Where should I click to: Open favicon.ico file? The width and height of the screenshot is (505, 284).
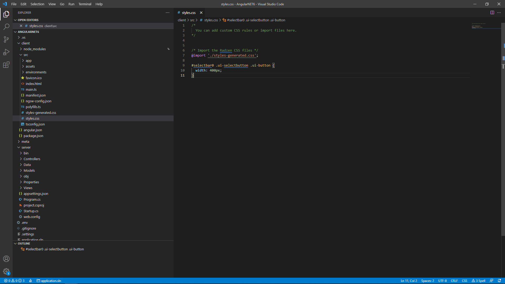(93, 78)
